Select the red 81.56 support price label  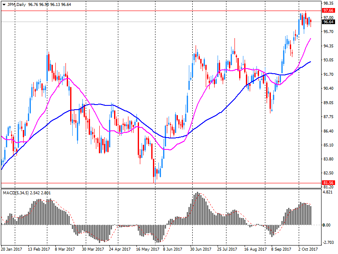(329, 183)
